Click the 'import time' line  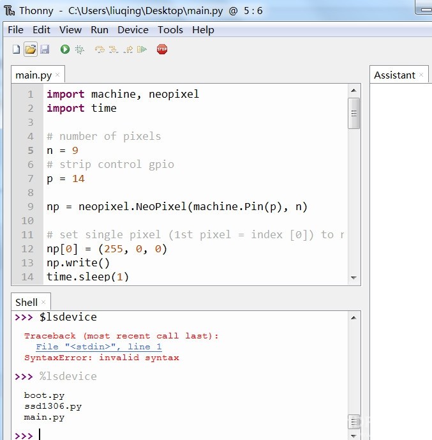[x=82, y=108]
